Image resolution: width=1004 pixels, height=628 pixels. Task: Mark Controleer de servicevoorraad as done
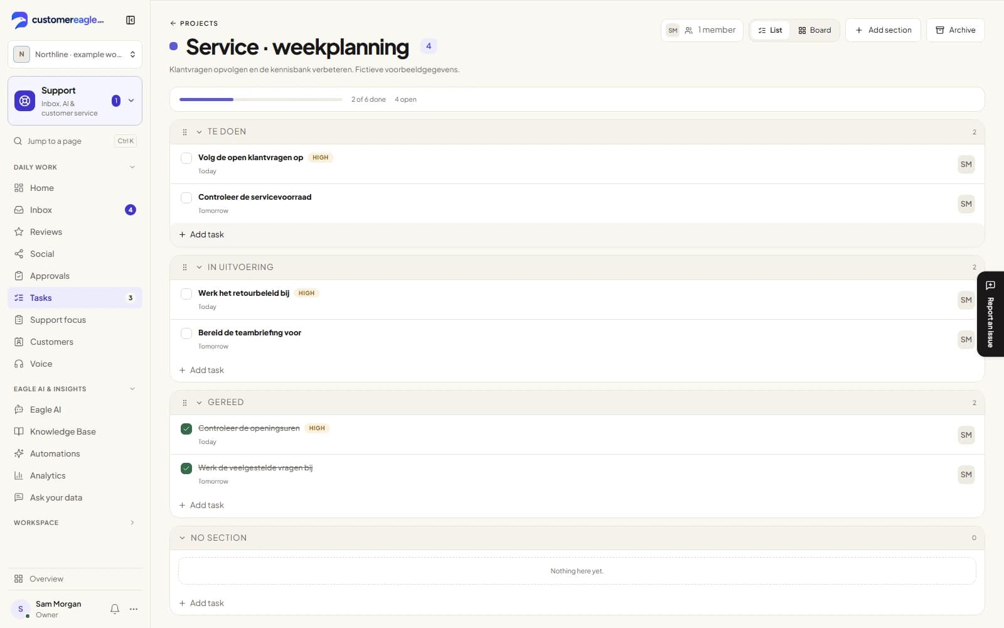tap(186, 198)
